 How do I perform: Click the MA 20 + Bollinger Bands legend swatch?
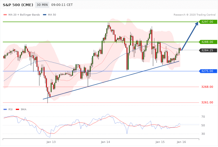tap(5, 15)
